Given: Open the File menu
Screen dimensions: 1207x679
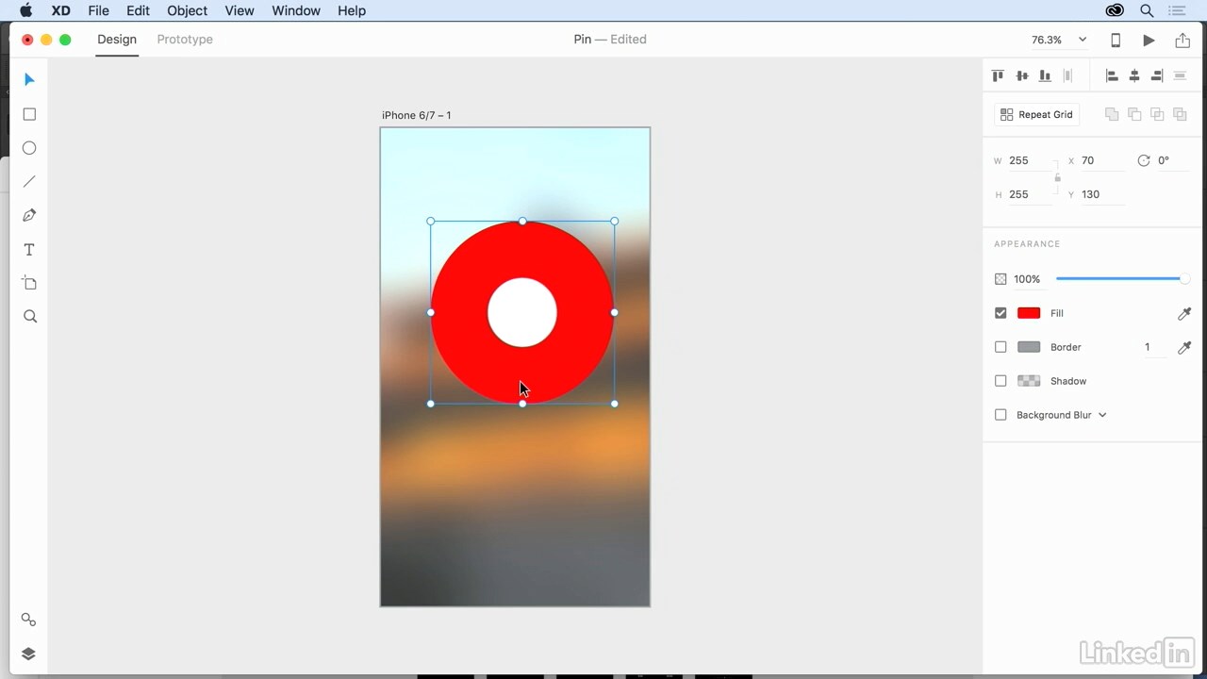Looking at the screenshot, I should coord(98,10).
